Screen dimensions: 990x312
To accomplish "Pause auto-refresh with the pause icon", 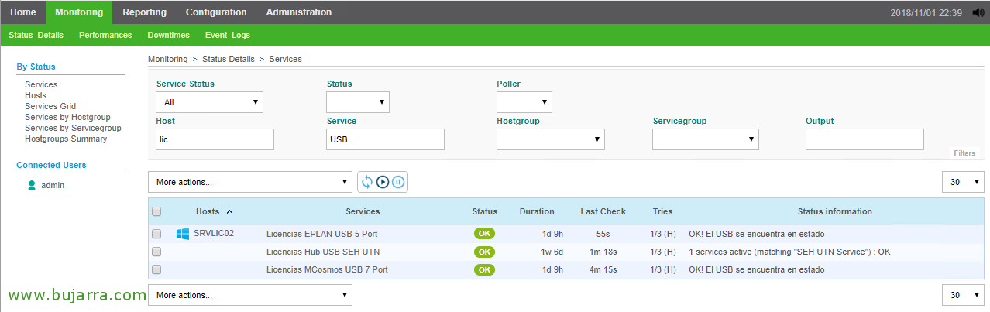I will coord(398,182).
